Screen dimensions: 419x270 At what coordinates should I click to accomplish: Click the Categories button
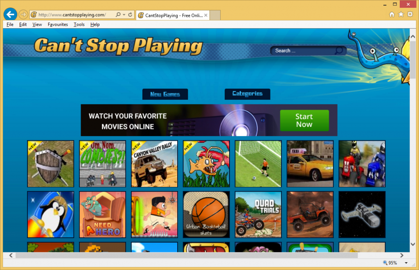tap(248, 94)
